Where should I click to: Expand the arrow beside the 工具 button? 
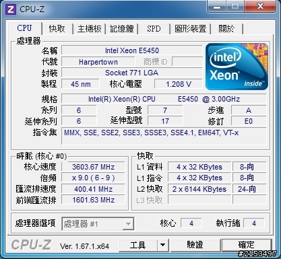163,245
